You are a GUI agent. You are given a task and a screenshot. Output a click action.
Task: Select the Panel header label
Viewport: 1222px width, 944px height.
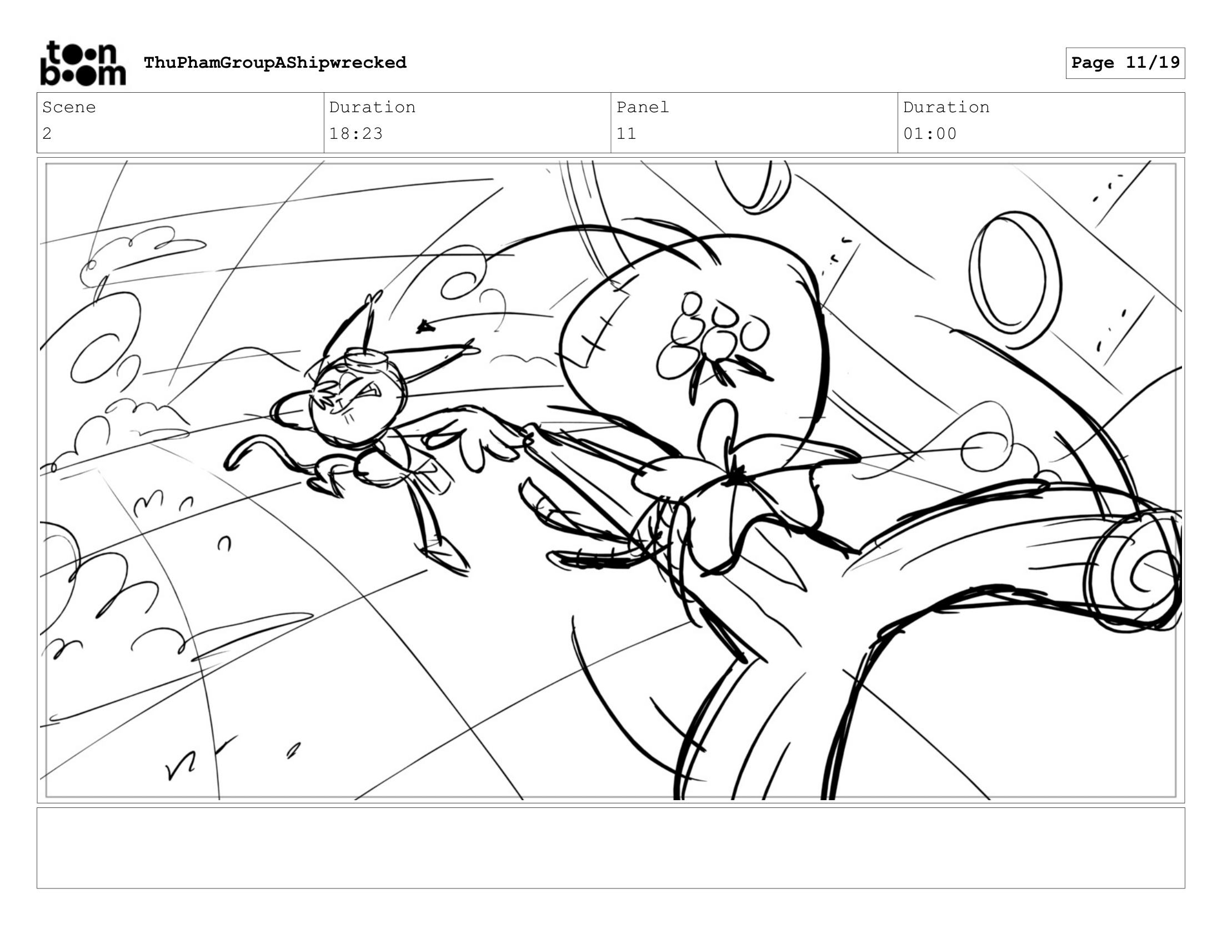click(642, 107)
